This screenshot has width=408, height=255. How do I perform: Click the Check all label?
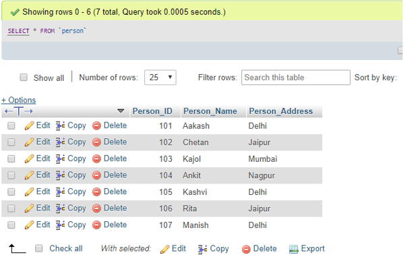(x=66, y=248)
